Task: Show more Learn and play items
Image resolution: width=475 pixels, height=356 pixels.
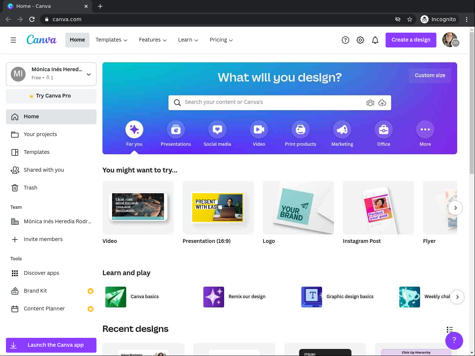Action: [457, 297]
